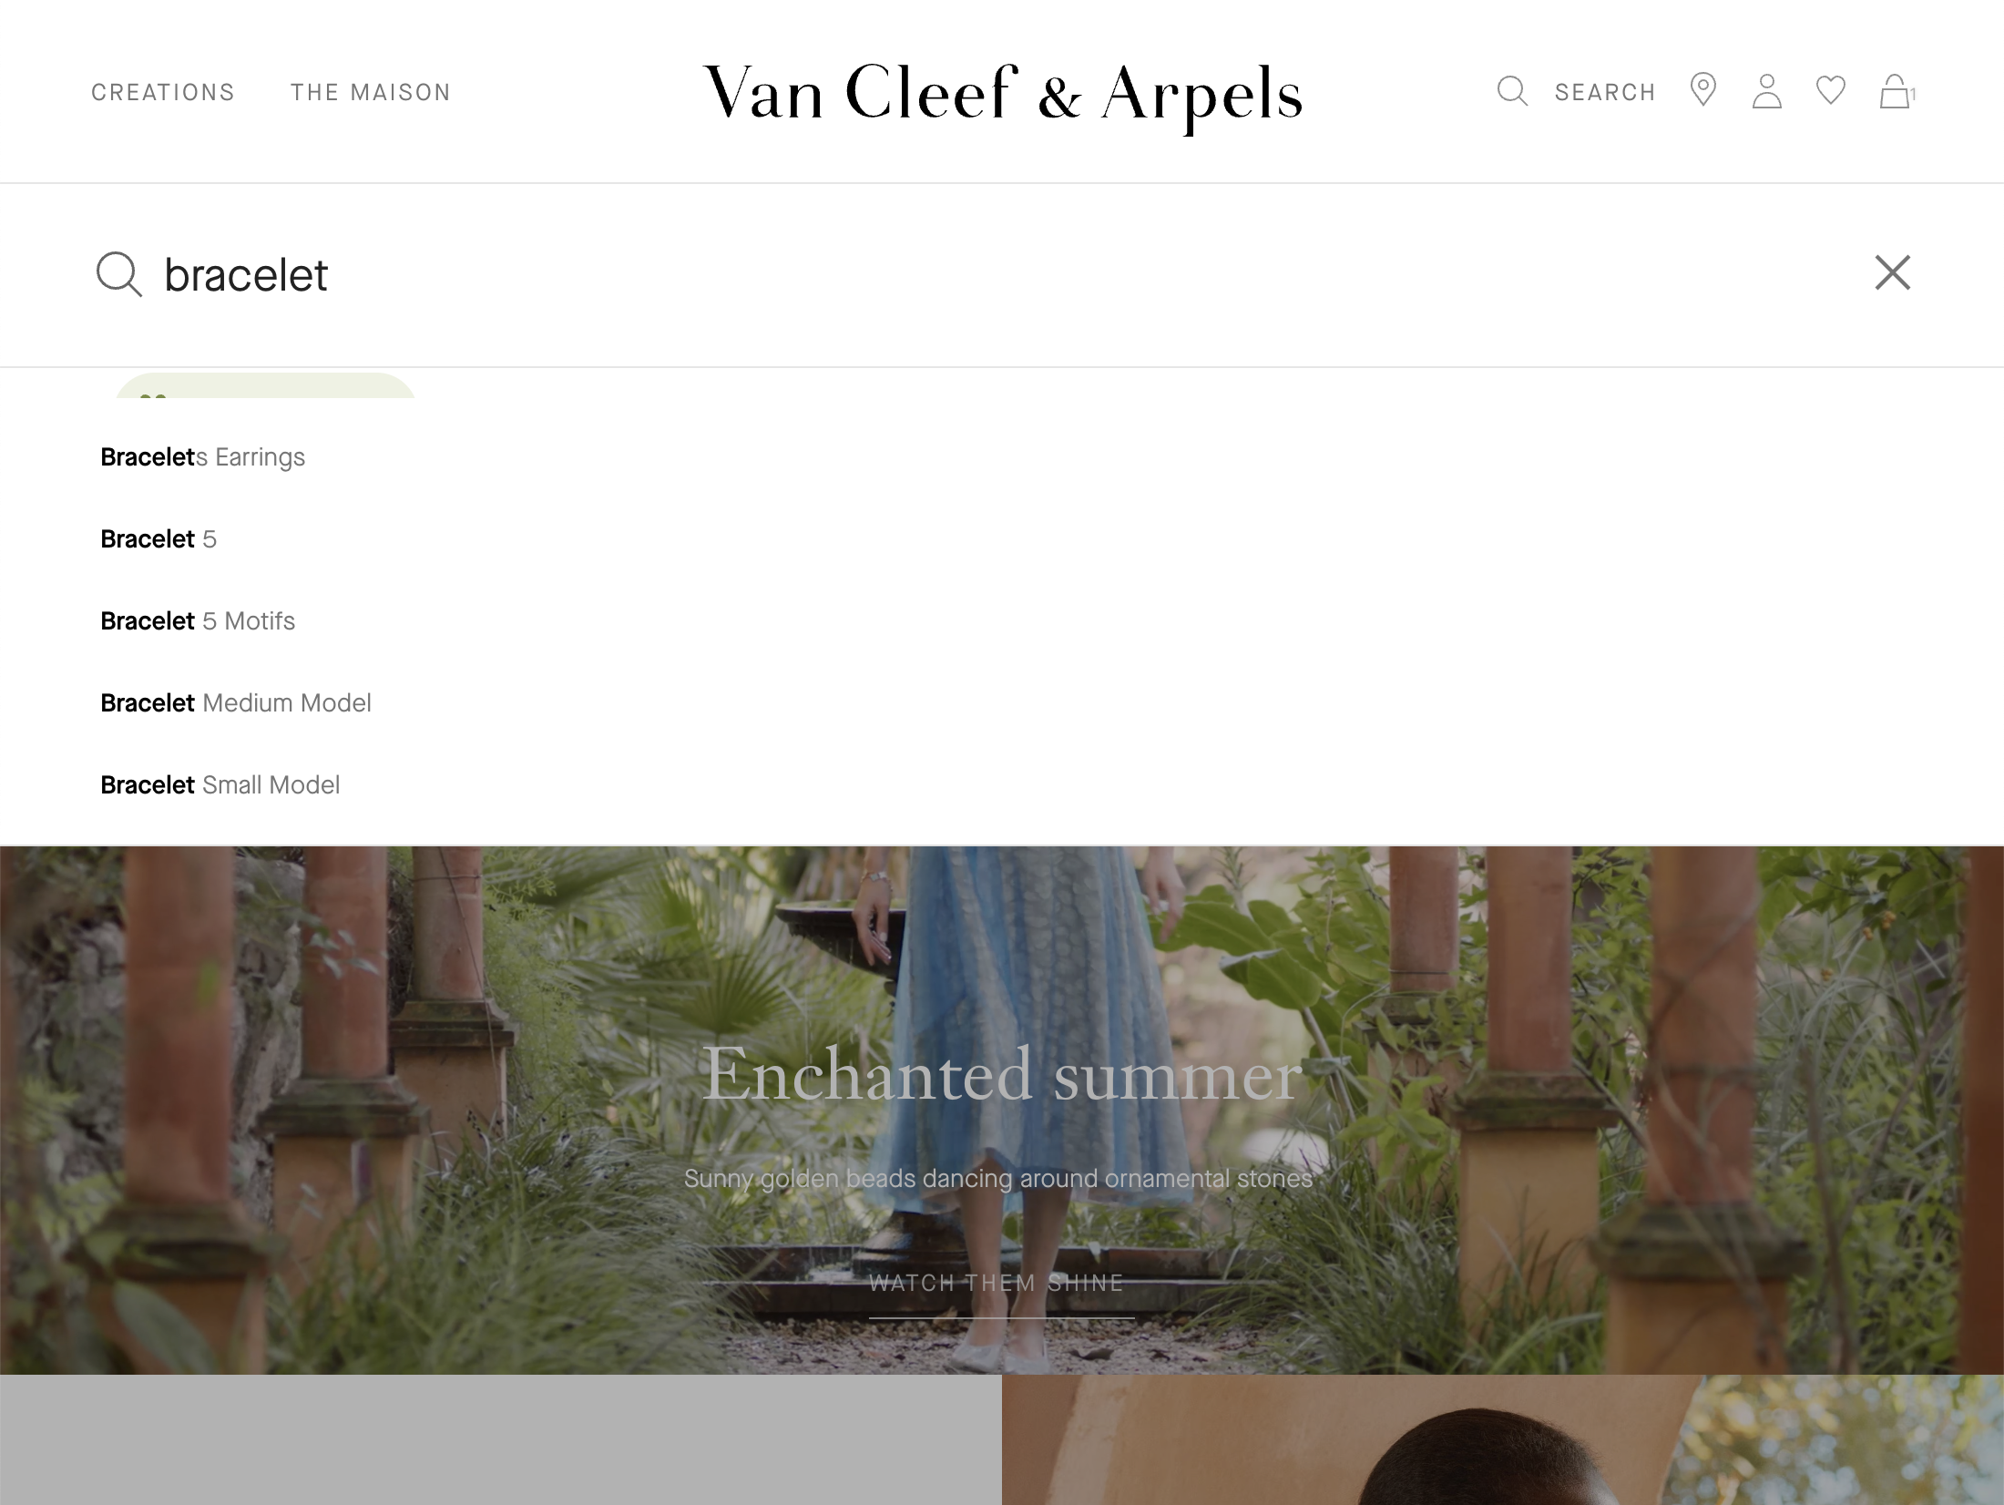Viewport: 2004px width, 1505px height.
Task: Pick the Bracelet Small Model suggestion
Action: tap(220, 785)
